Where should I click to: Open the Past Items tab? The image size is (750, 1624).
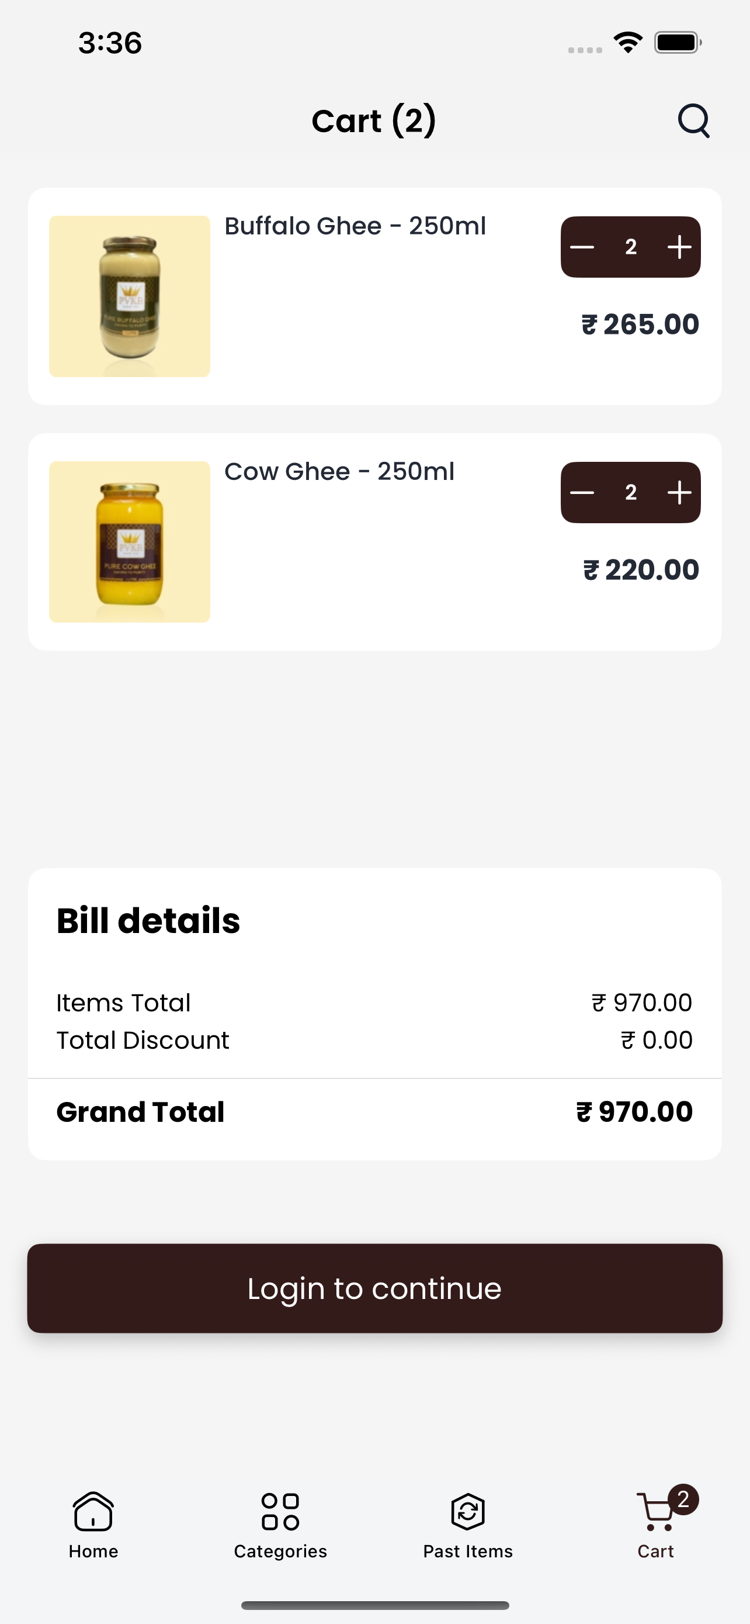click(468, 1525)
